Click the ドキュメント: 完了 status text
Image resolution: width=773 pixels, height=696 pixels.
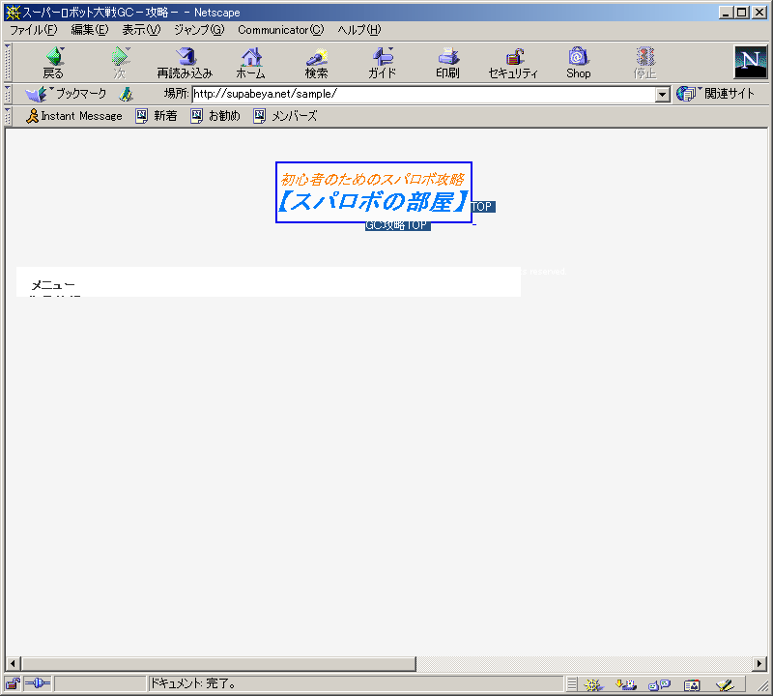[x=193, y=683]
